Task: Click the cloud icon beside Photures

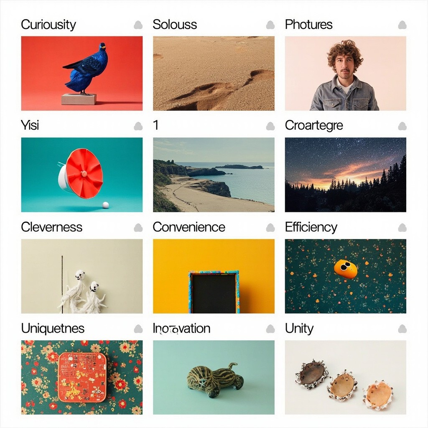Action: pyautogui.click(x=402, y=25)
